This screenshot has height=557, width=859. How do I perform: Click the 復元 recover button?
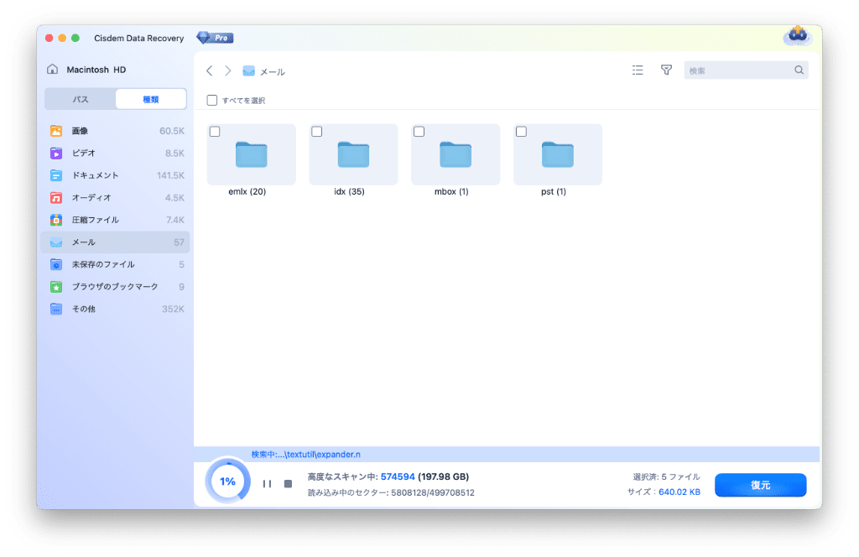tap(760, 485)
